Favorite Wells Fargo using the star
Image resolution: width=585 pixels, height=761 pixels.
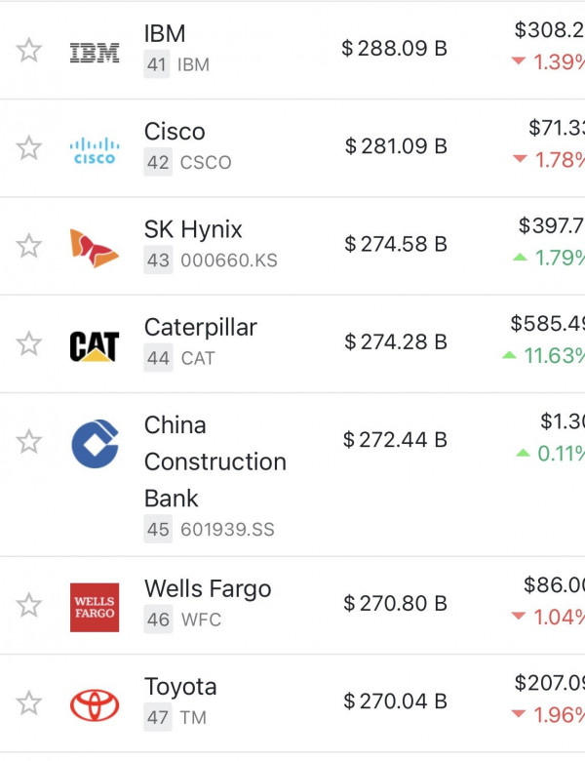[x=29, y=606]
